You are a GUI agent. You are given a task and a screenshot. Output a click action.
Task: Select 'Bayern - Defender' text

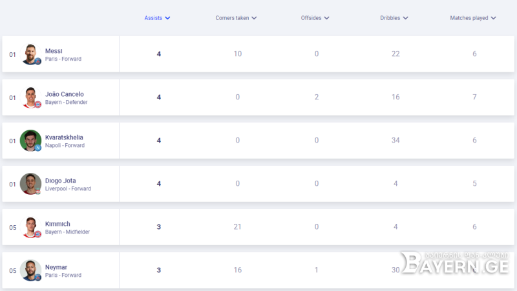tap(67, 102)
